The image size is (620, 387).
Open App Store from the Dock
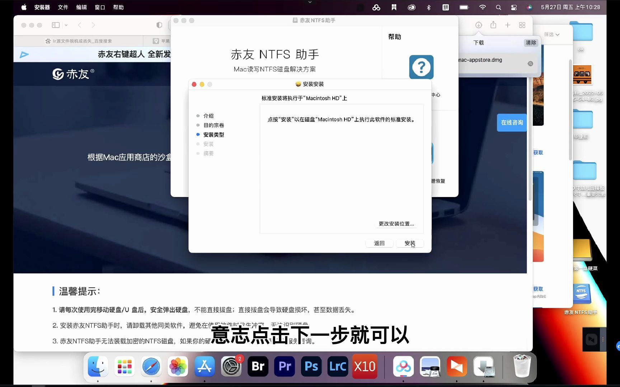tap(205, 366)
